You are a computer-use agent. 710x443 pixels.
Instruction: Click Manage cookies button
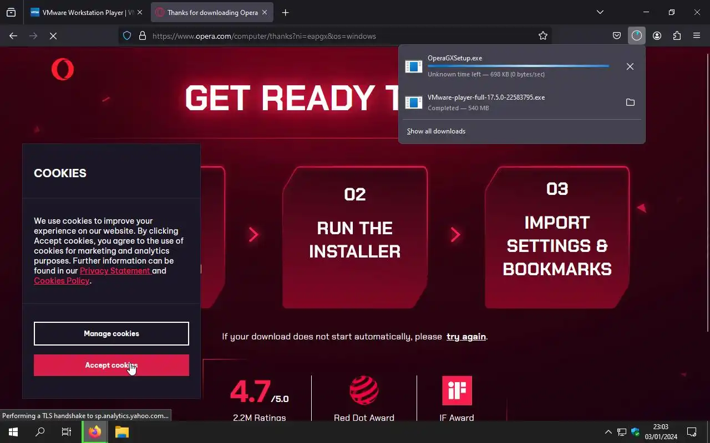(111, 334)
